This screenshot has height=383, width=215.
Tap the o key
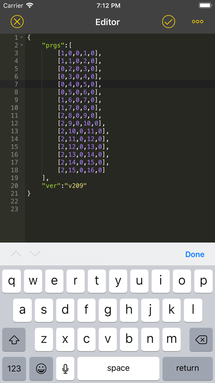182,281
